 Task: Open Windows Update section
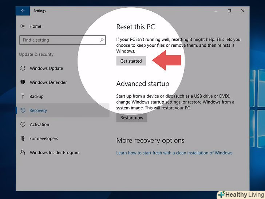click(x=46, y=69)
